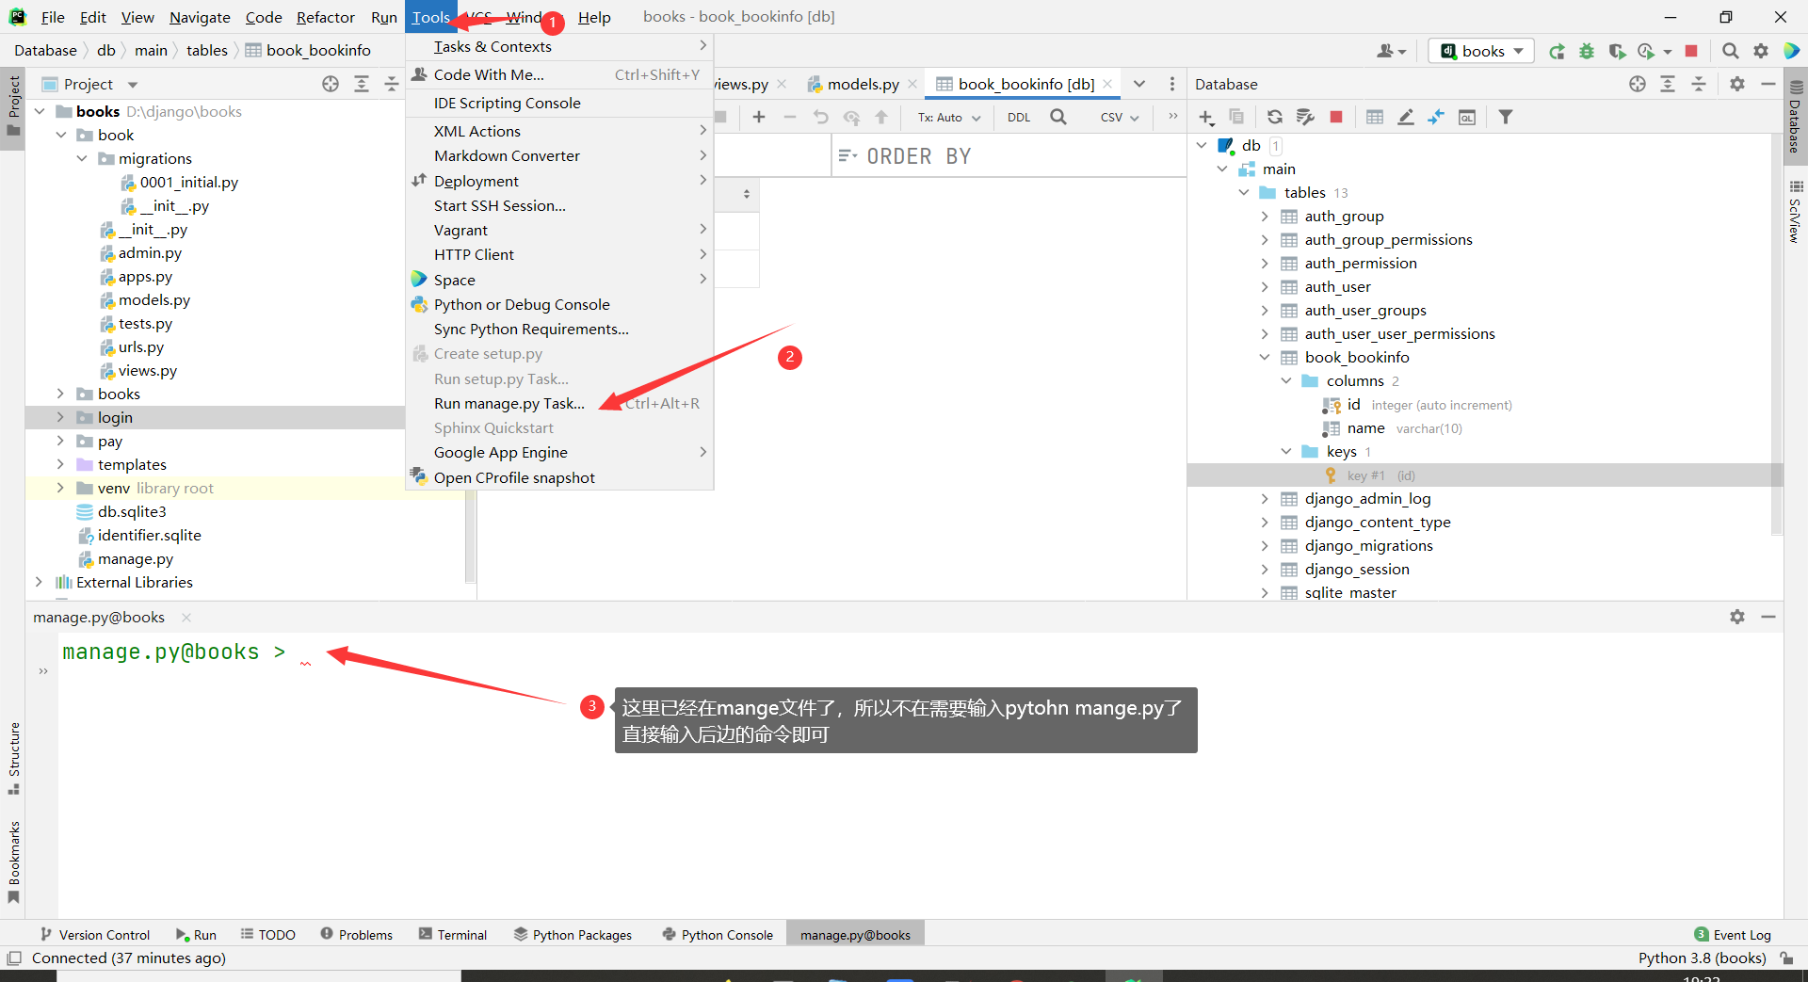
Task: Open the Python Console tool window
Action: click(x=717, y=934)
